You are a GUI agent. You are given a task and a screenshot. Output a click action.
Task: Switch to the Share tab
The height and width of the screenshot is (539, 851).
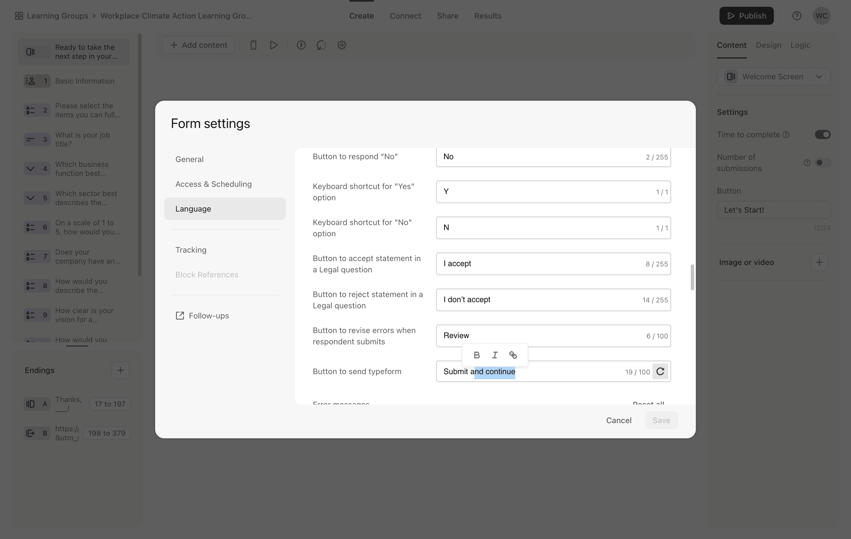[x=447, y=16]
